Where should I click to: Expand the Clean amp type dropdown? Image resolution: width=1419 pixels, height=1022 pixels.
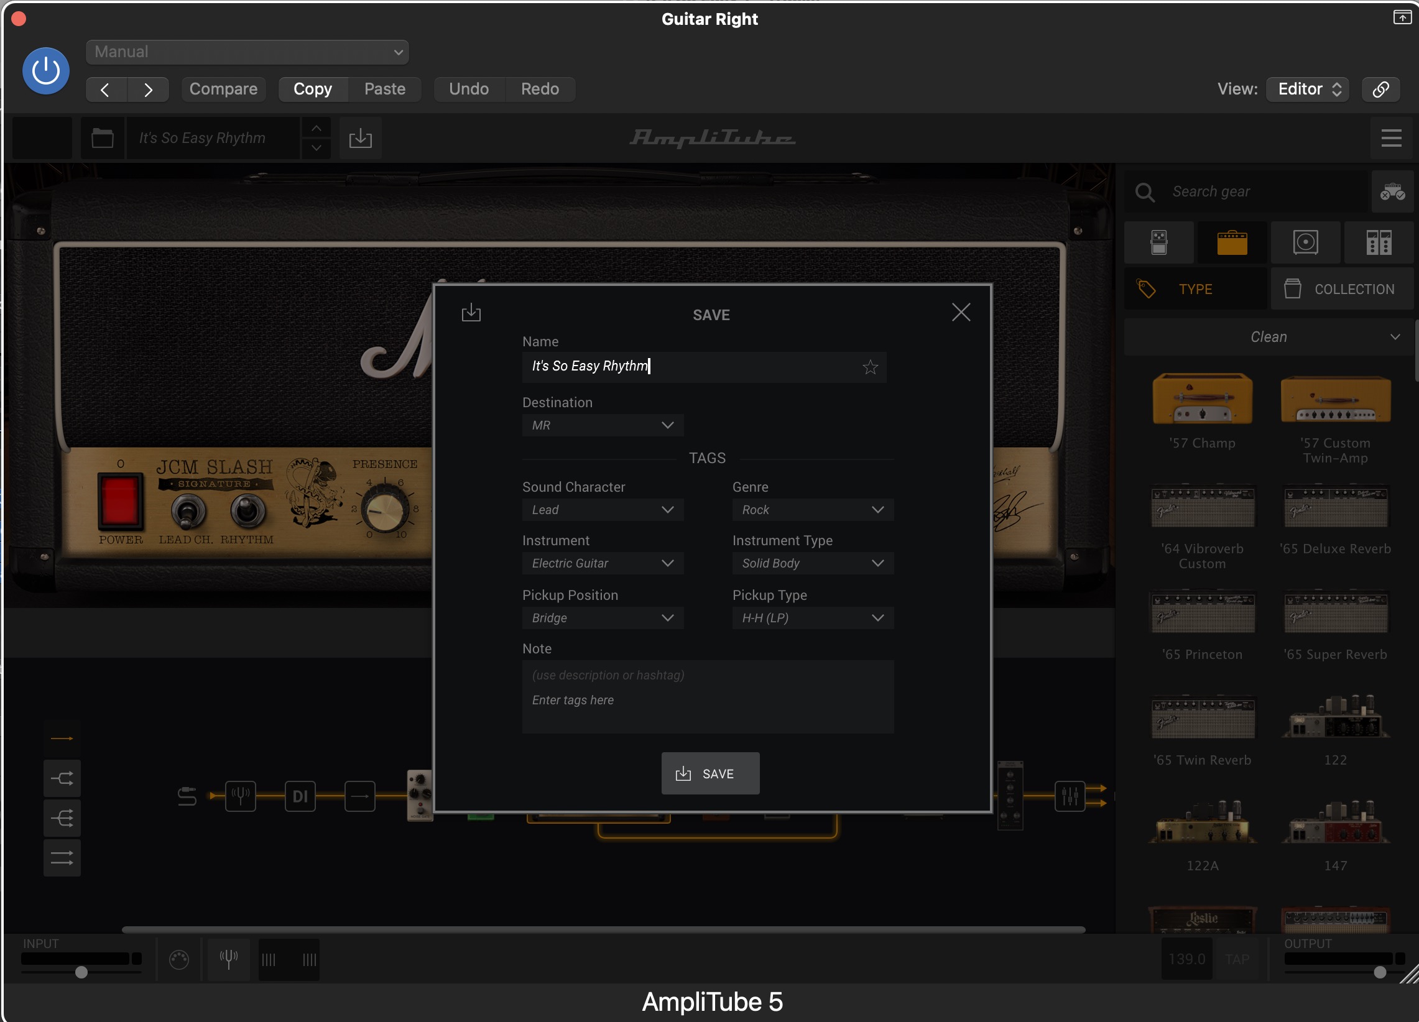(x=1269, y=337)
